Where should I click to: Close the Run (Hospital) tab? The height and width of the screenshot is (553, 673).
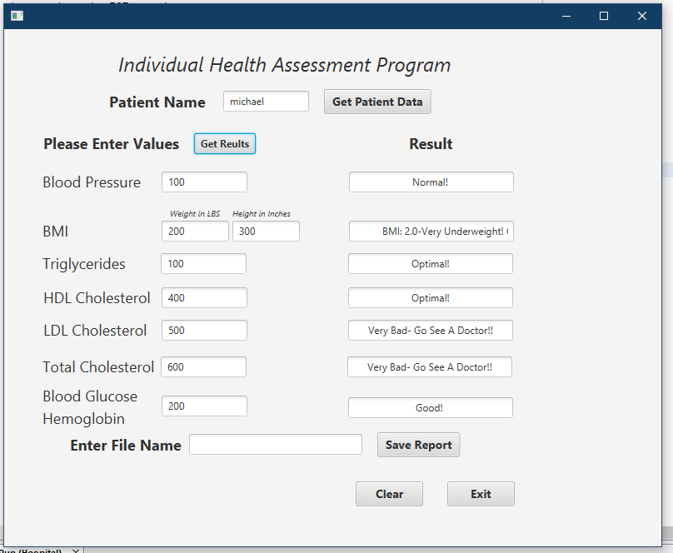click(75, 551)
